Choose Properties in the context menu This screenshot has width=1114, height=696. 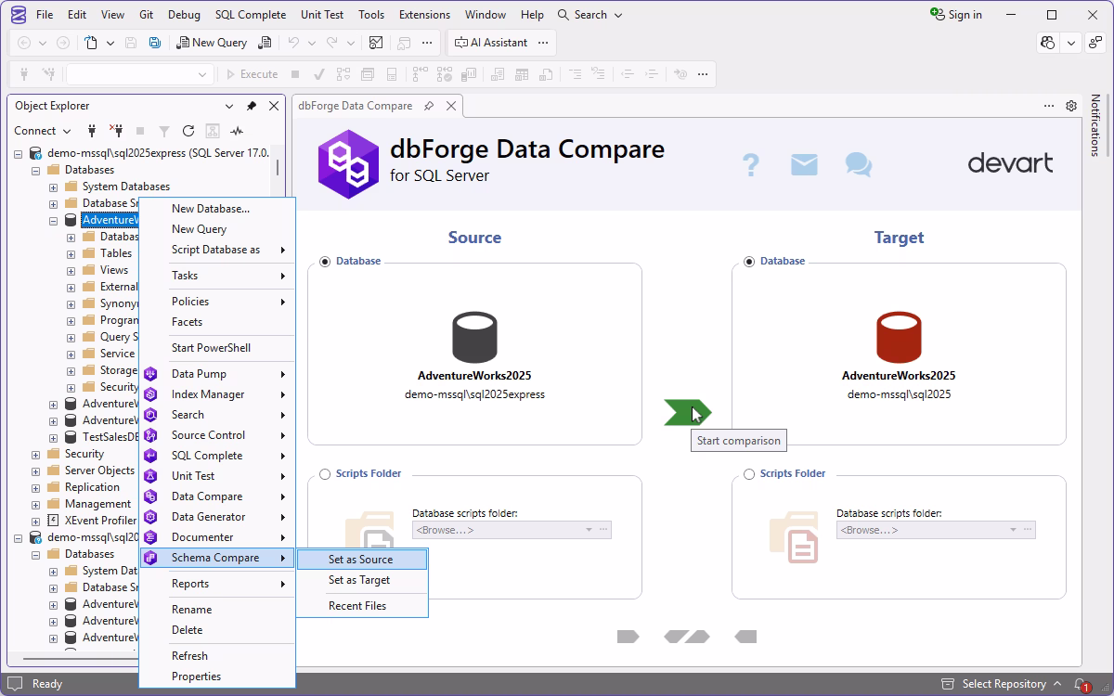click(x=216, y=677)
